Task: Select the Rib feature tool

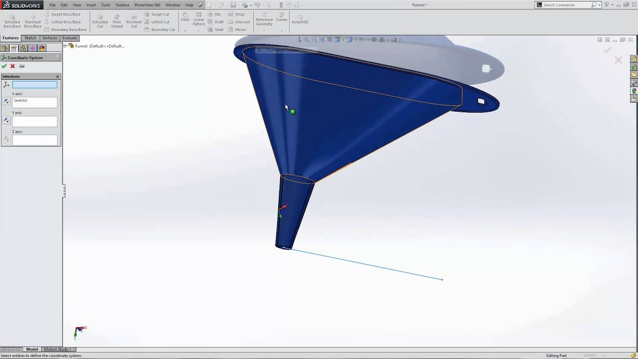Action: click(214, 14)
